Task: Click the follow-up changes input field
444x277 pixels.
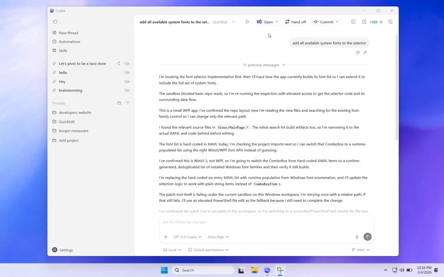Action: pyautogui.click(x=266, y=222)
